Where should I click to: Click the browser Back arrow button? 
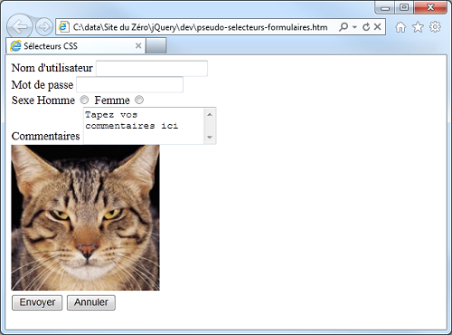(x=20, y=27)
